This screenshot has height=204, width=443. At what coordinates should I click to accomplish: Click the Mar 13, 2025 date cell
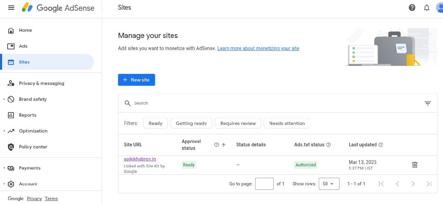tap(363, 162)
